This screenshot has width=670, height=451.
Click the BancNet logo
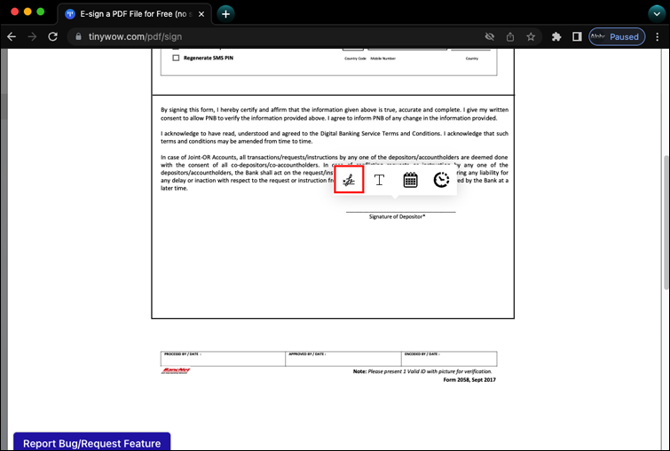176,370
